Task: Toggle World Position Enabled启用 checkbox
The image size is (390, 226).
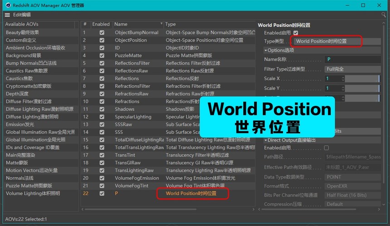Action: [x=296, y=33]
